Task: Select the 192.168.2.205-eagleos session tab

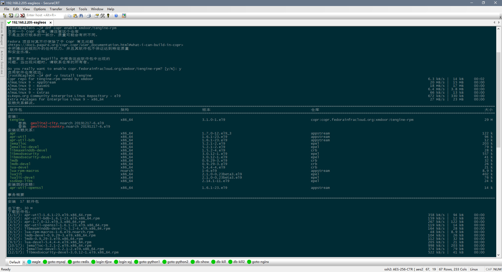Action: click(29, 22)
